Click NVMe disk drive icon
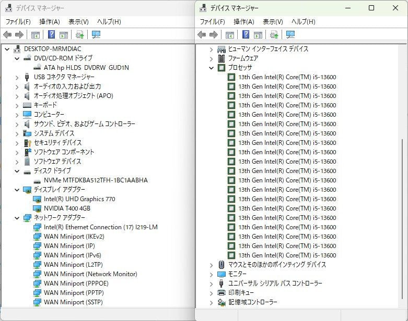Viewport: 408px width, 321px height. (x=37, y=181)
